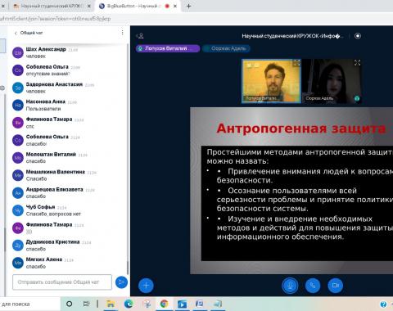Click the meeting title 'Научный студенческий КРУЖОК'
This screenshot has width=393, height=311.
292,36
